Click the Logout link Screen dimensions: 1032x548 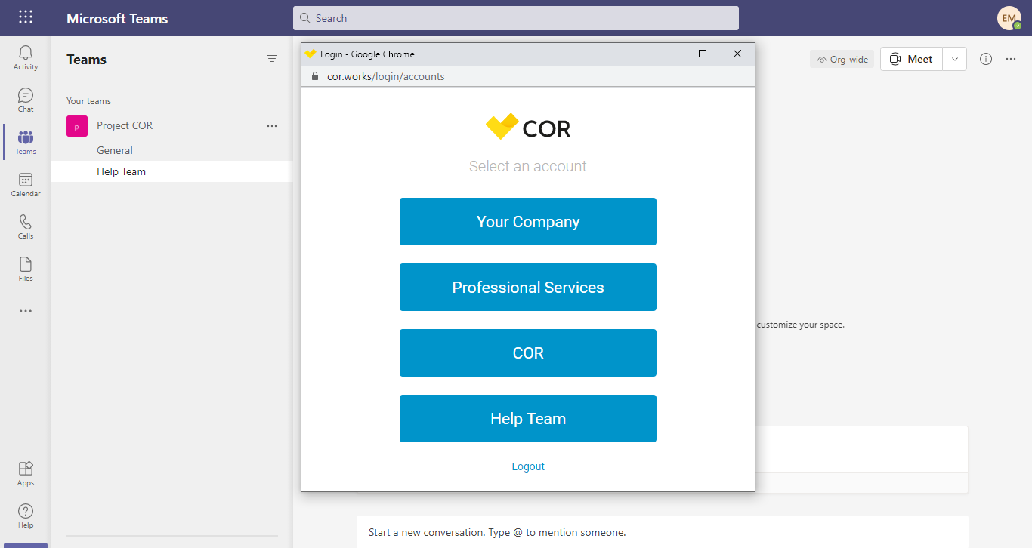528,466
